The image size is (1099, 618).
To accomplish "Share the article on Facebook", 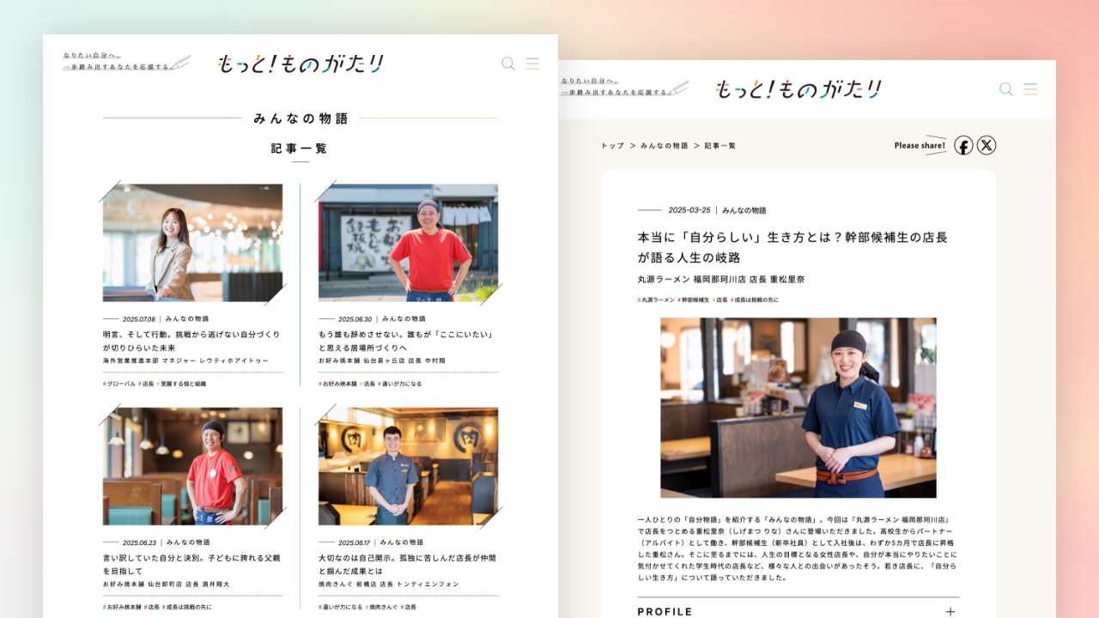I will 963,146.
